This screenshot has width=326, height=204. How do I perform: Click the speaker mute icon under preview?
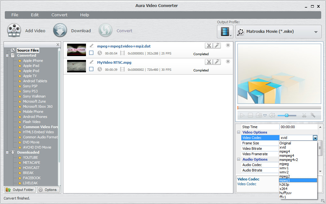pyautogui.click(x=272, y=115)
